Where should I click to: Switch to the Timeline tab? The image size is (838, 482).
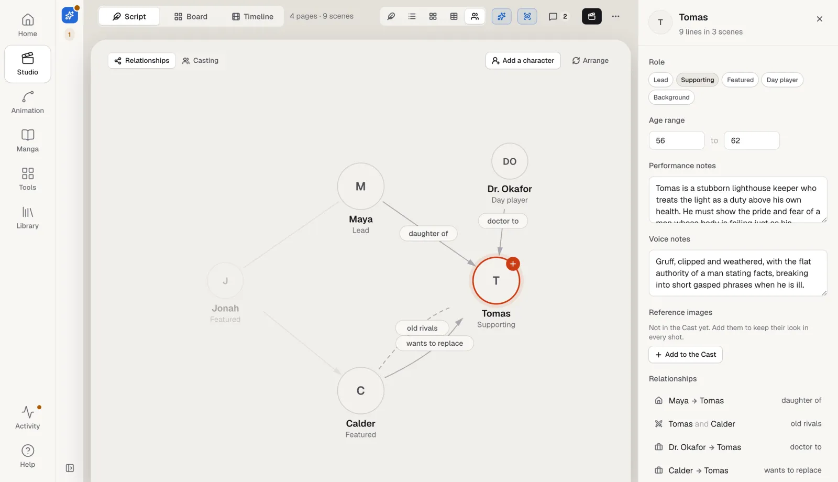pos(252,16)
